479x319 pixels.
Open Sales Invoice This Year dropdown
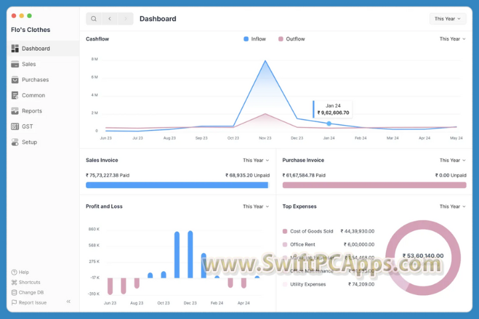pos(256,160)
